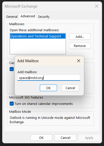Click the Add Mailbox title bar text
104x146 pixels.
28,61
